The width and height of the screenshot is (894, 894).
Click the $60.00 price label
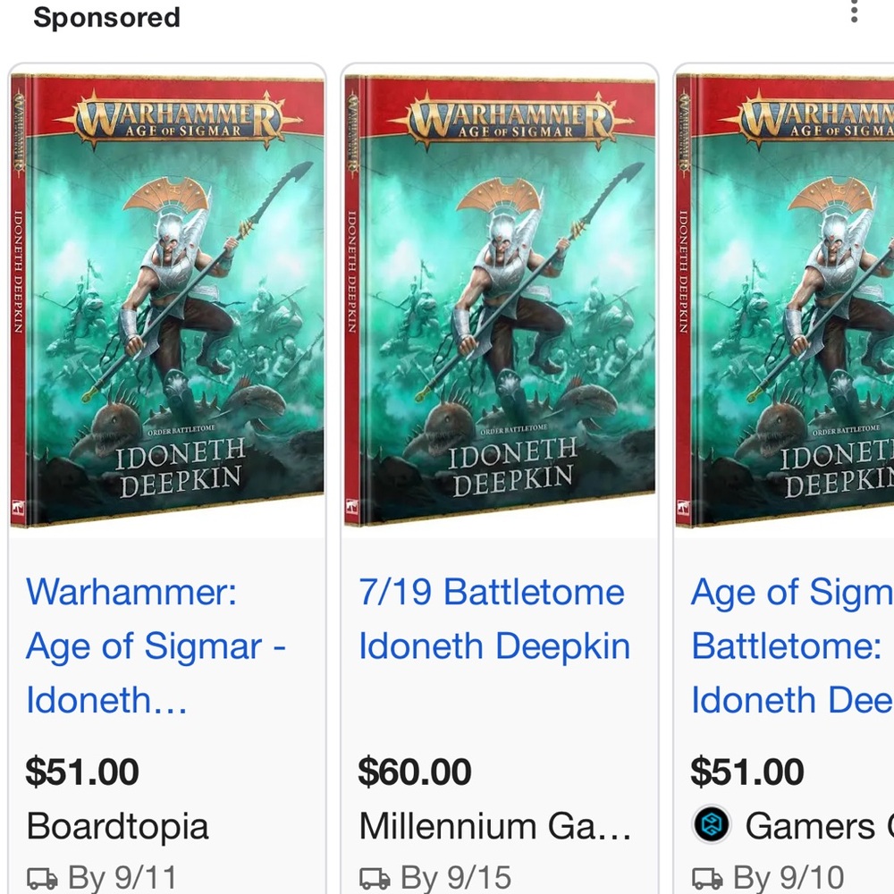pos(416,772)
